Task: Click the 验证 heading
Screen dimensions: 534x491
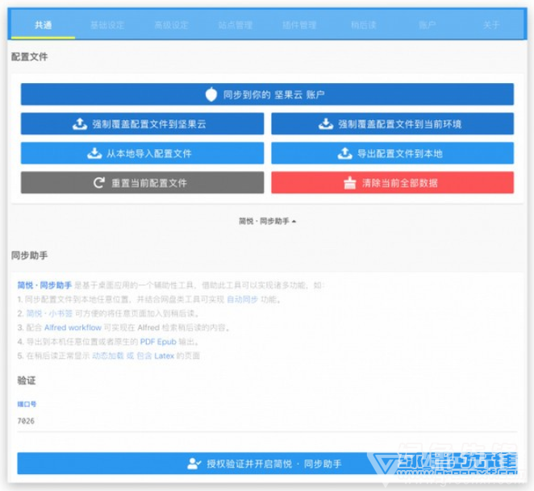Action: pos(27,381)
